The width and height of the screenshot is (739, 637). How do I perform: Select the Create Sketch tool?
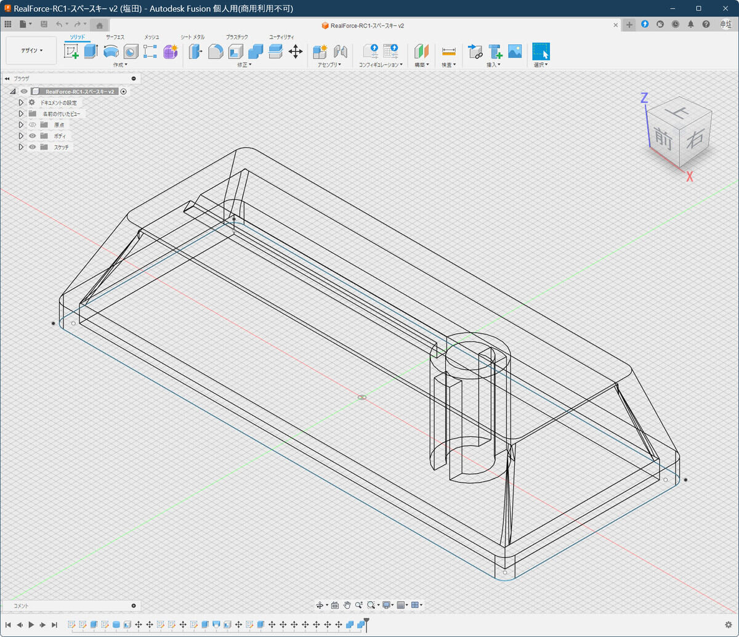pyautogui.click(x=71, y=52)
